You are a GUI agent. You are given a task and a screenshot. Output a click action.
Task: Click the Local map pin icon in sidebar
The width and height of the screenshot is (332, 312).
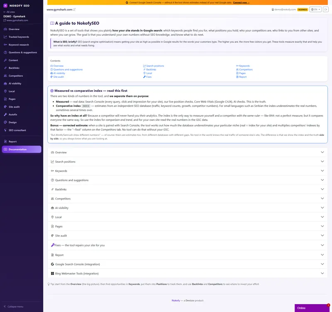coord(5,91)
